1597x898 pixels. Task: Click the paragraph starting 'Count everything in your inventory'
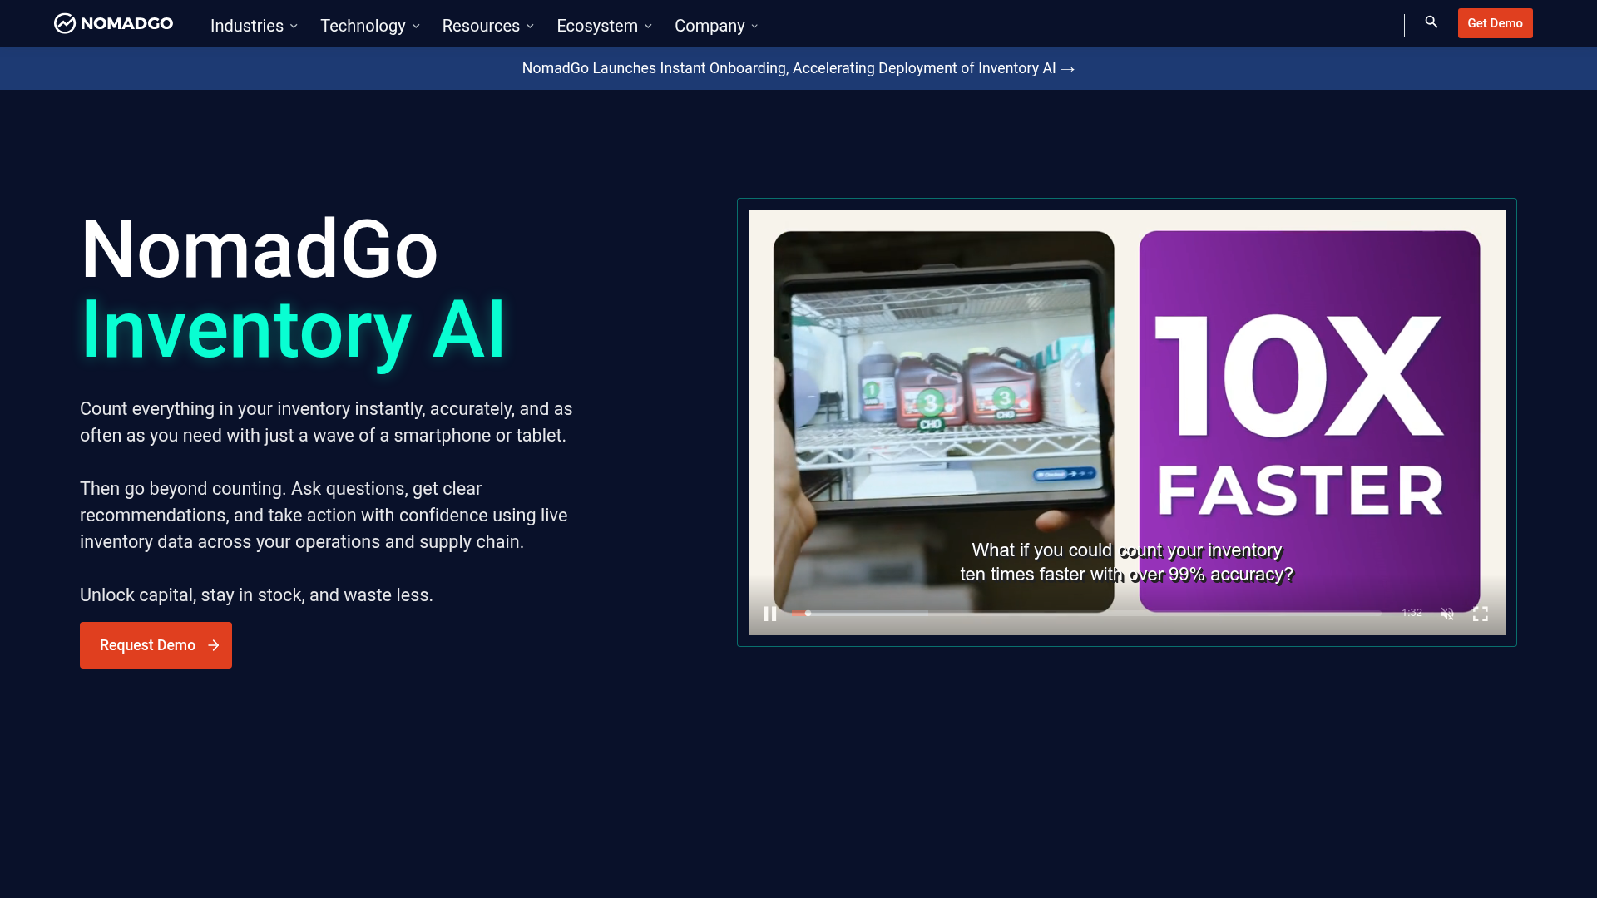tap(326, 422)
